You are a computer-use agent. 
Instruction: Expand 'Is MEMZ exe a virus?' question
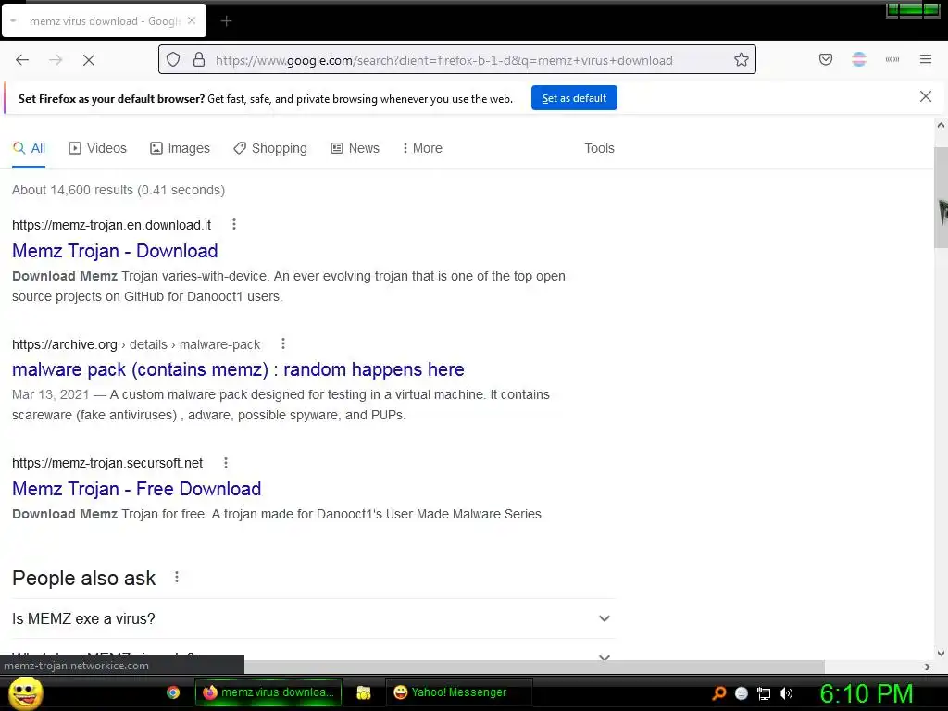(314, 618)
